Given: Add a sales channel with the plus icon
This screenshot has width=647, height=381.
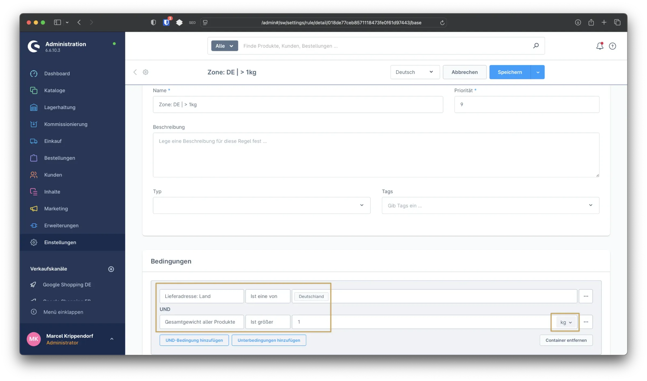Looking at the screenshot, I should [111, 269].
